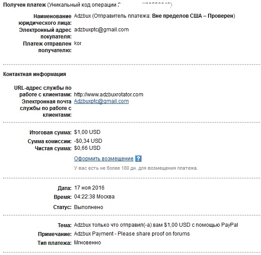261x255 pixels.
Task: Click the 17 ноя 2016 date value
Action: 89,188
